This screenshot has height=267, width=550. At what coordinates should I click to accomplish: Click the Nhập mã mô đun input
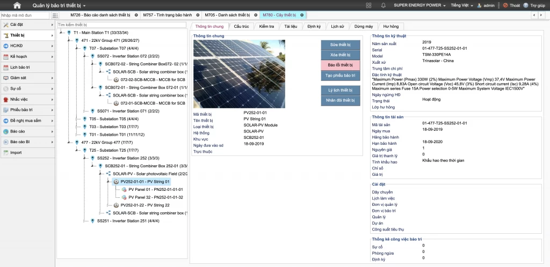(25, 16)
